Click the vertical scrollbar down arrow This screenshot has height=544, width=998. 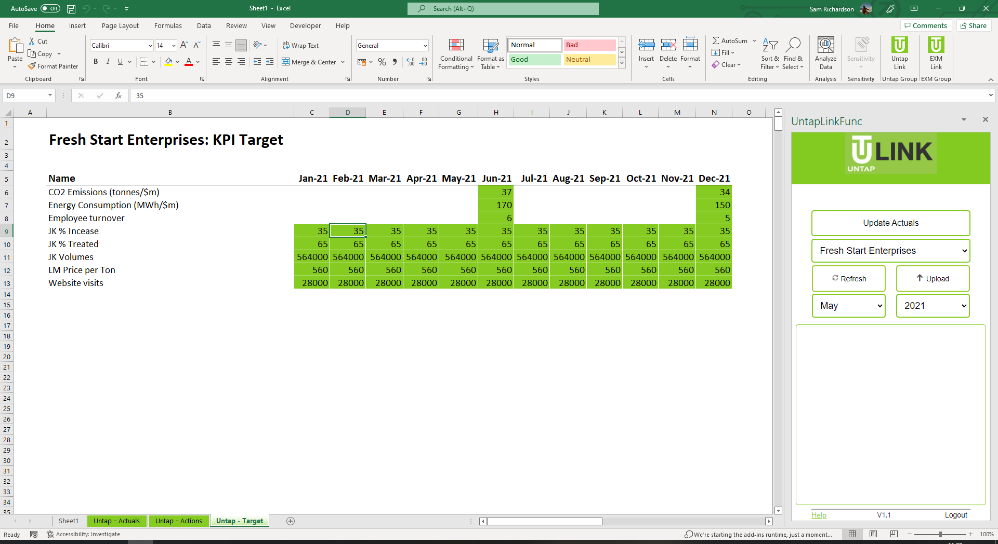[x=778, y=510]
